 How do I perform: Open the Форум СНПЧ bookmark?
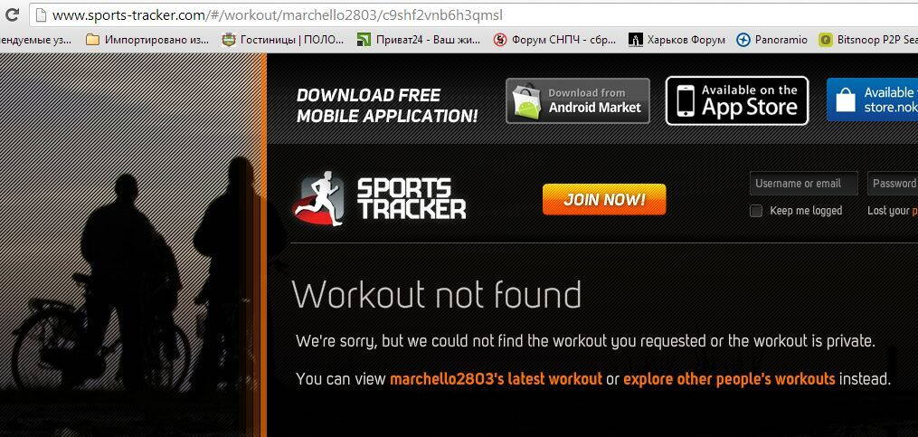click(x=554, y=40)
